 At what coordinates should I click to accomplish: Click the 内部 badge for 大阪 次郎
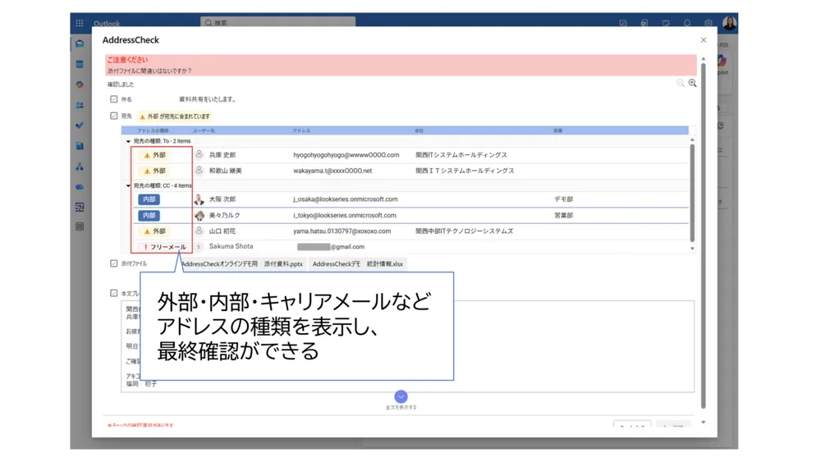point(149,199)
